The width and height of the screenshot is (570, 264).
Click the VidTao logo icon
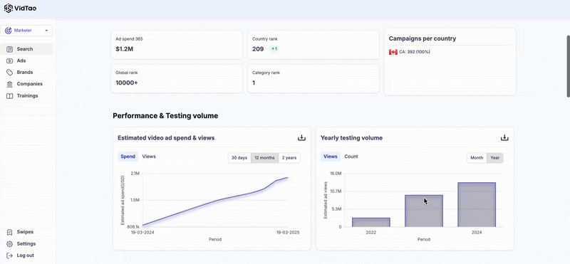pos(8,8)
